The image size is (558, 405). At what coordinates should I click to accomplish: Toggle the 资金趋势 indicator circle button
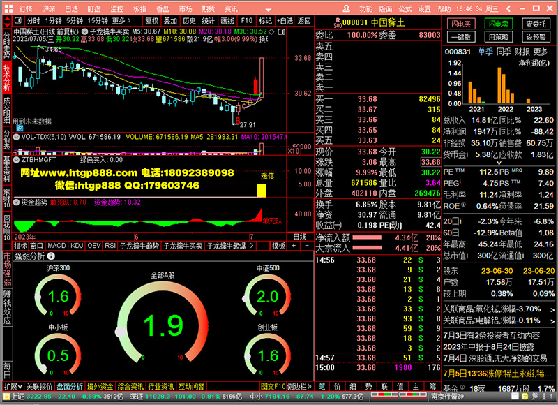coord(16,202)
